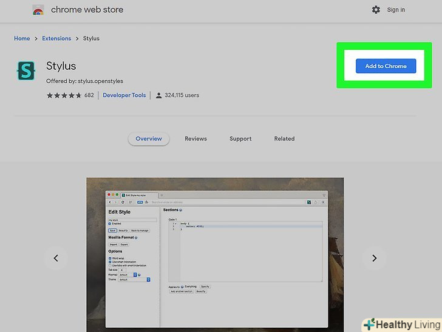The image size is (442, 332).
Task: Open the Related tab
Action: tap(284, 139)
